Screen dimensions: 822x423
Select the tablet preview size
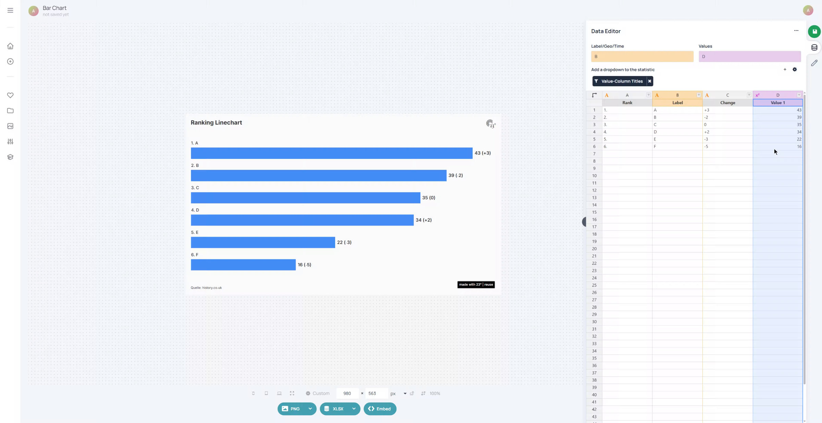pos(266,393)
